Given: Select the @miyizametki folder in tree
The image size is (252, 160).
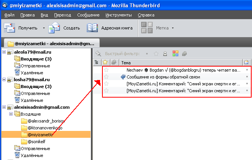Looking at the screenshot, I should pyautogui.click(x=40, y=135).
